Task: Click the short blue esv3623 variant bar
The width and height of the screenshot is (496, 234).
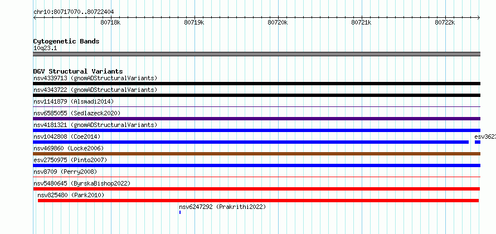Action: pyautogui.click(x=478, y=142)
